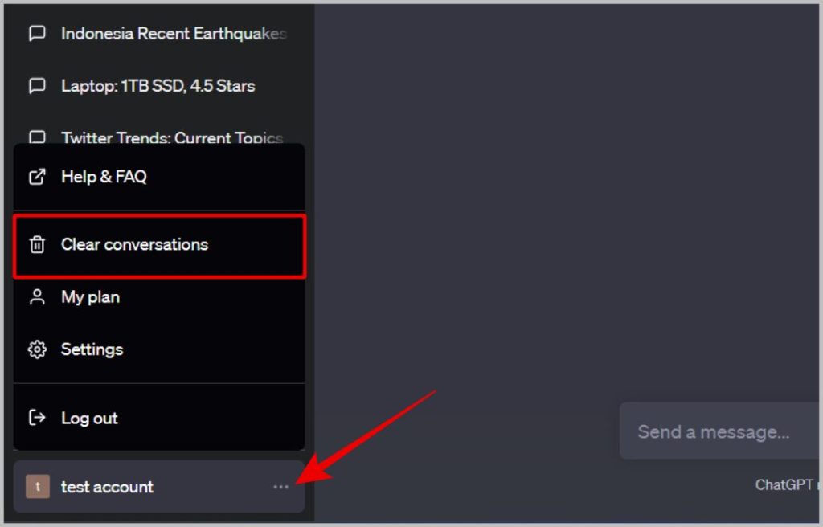
Task: Click the test account name button
Action: (159, 487)
